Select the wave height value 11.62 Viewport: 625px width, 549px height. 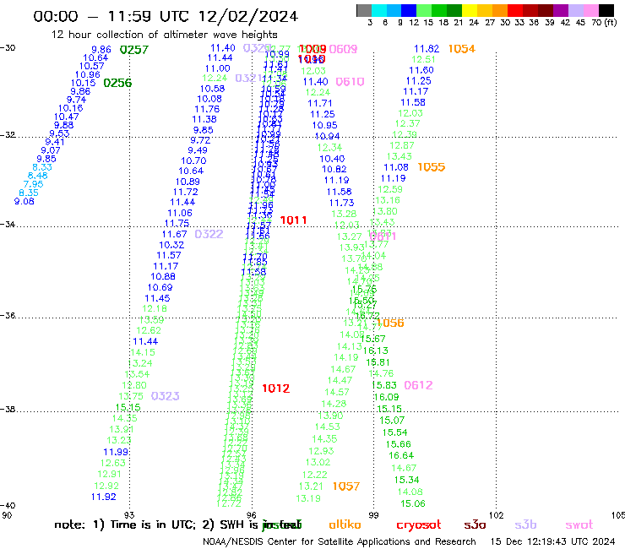427,49
